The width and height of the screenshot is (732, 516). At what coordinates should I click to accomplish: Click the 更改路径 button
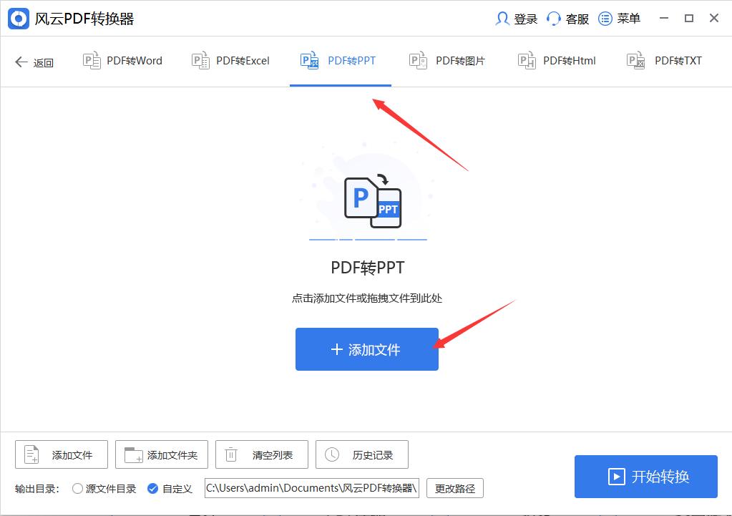(x=454, y=488)
